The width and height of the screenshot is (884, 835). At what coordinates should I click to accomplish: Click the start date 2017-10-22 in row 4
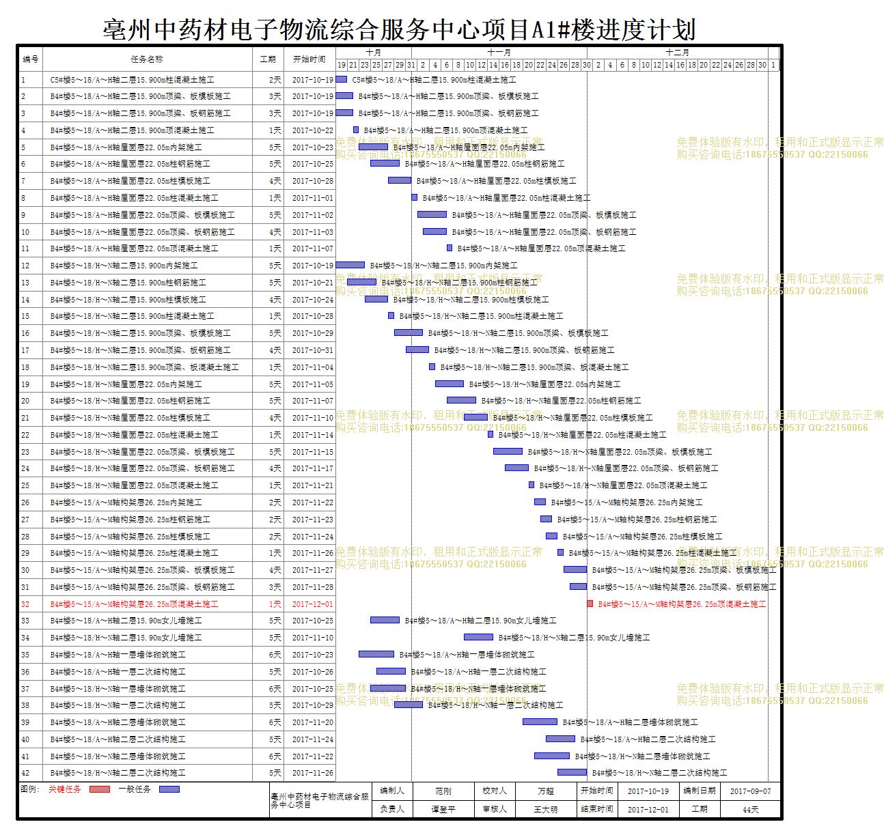[x=313, y=130]
